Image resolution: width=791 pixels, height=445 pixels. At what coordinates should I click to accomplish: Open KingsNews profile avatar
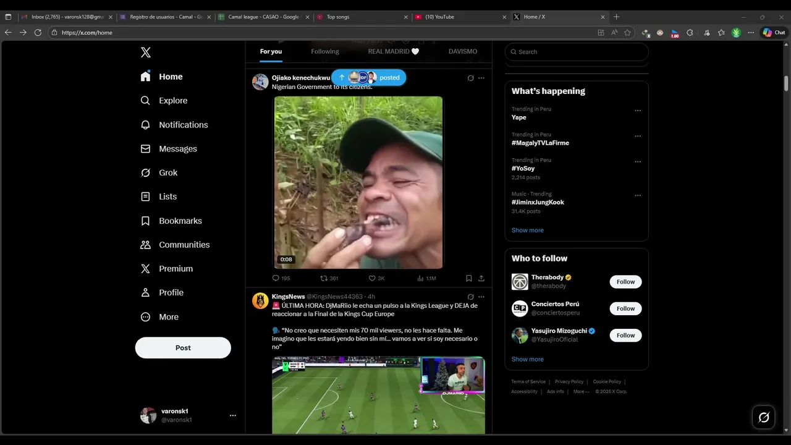click(x=260, y=301)
